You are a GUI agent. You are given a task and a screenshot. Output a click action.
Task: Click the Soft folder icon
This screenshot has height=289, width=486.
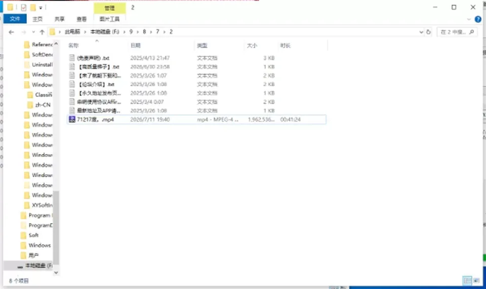pos(24,235)
